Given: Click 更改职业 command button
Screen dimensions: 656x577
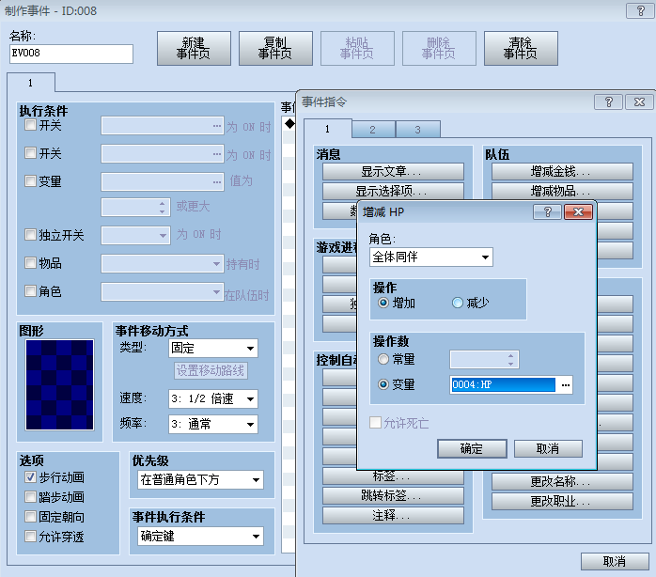Looking at the screenshot, I should pyautogui.click(x=562, y=501).
